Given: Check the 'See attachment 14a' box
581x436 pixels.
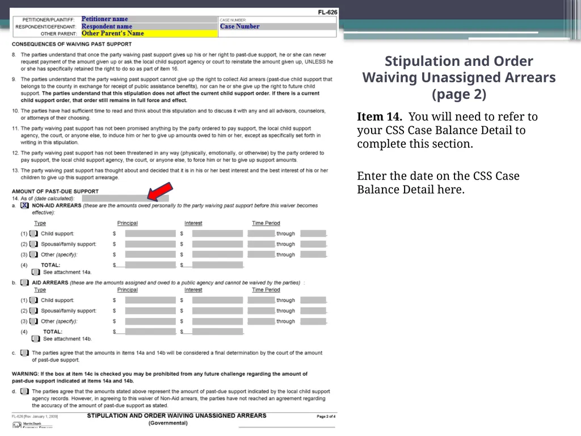Looking at the screenshot, I should (x=36, y=272).
